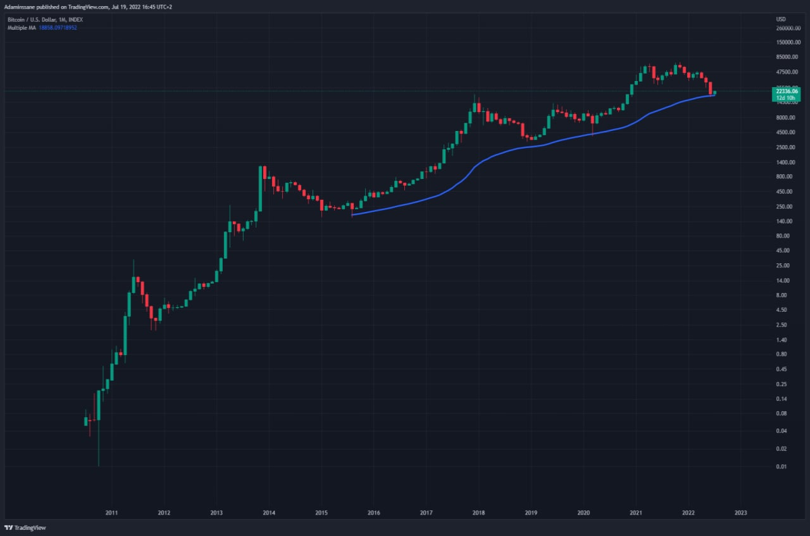Click the 2014 label on the time axis

(x=269, y=512)
